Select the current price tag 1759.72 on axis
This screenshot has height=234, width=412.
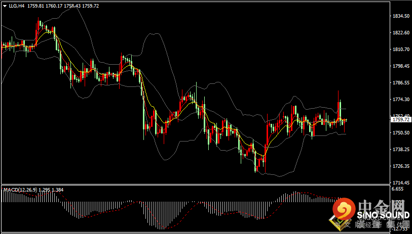point(400,120)
